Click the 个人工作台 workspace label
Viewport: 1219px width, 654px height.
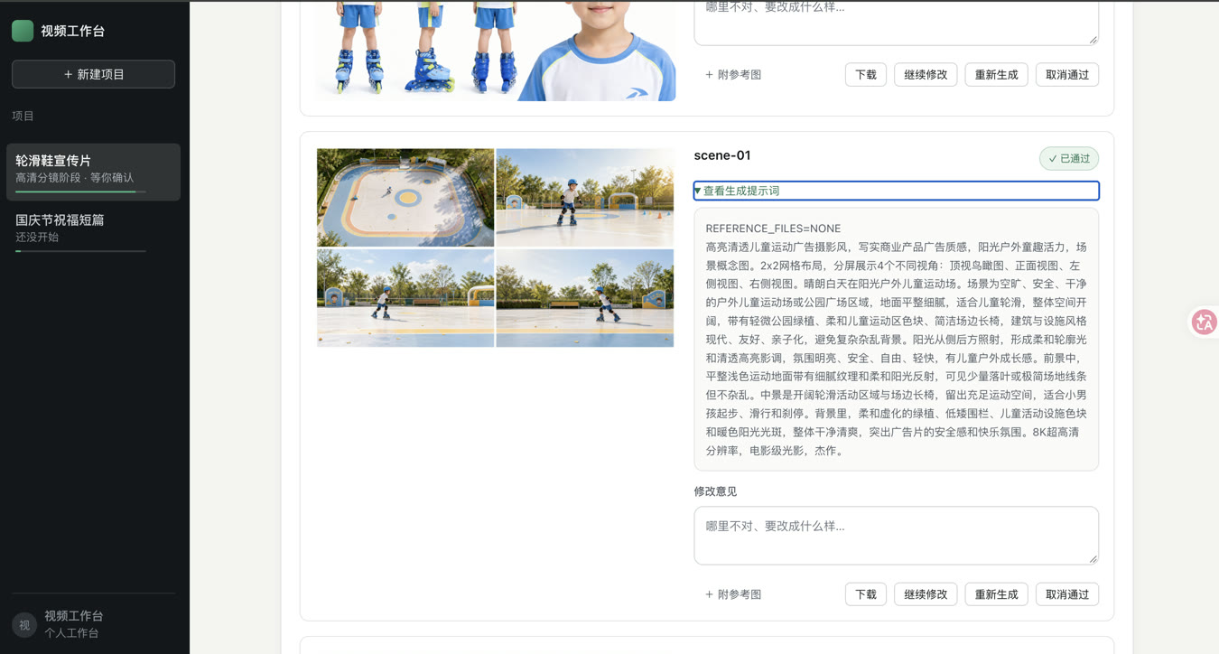(x=71, y=633)
